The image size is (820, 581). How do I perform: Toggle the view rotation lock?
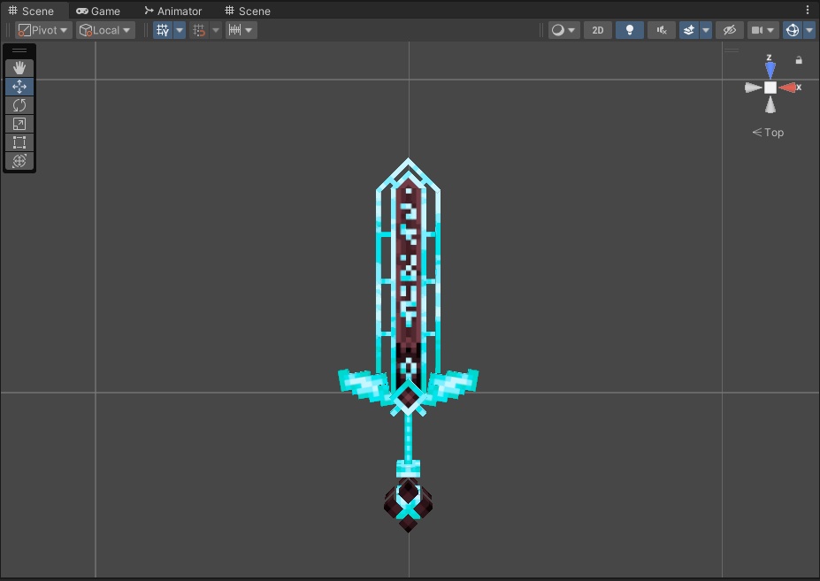click(799, 60)
